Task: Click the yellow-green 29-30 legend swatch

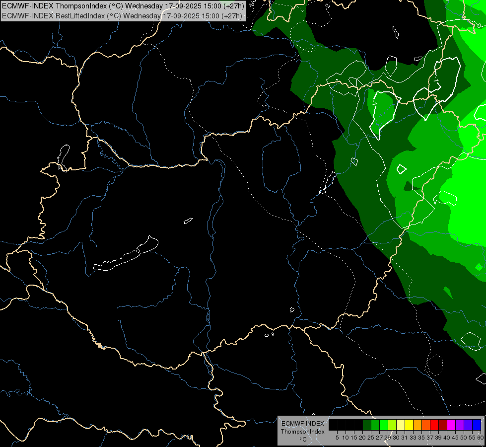Action: [x=392, y=425]
